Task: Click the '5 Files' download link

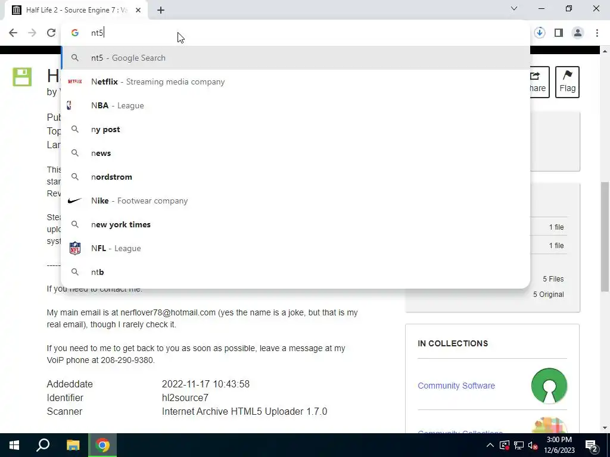Action: pos(553,279)
